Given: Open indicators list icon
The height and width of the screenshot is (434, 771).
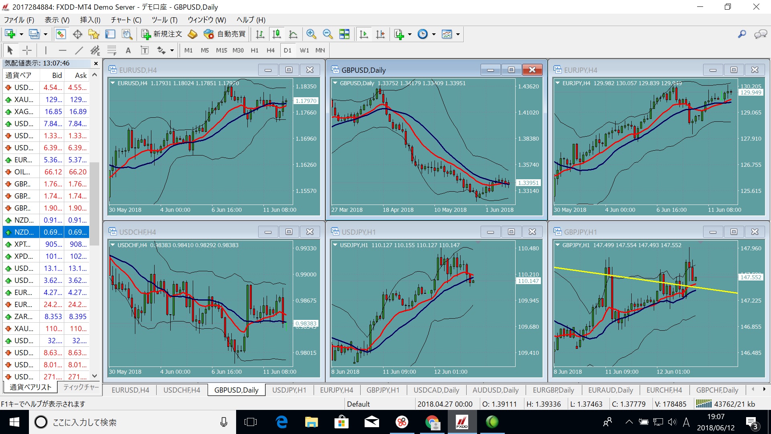Looking at the screenshot, I should (x=399, y=34).
